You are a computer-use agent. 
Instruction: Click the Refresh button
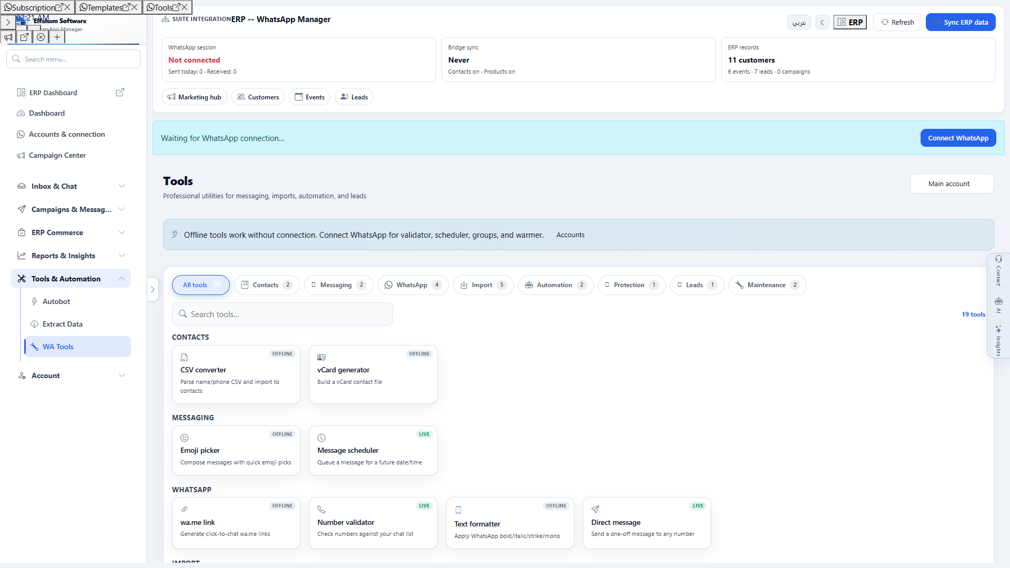pos(897,22)
